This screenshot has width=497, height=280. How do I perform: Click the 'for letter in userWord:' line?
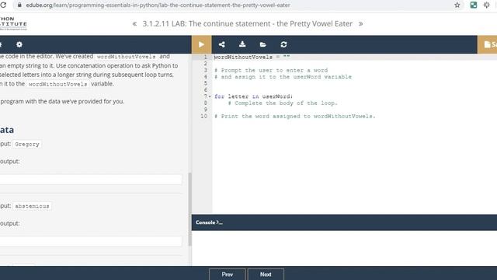pyautogui.click(x=254, y=96)
